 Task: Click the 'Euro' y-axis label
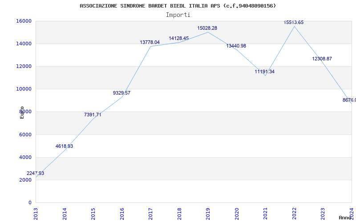pos(22,113)
